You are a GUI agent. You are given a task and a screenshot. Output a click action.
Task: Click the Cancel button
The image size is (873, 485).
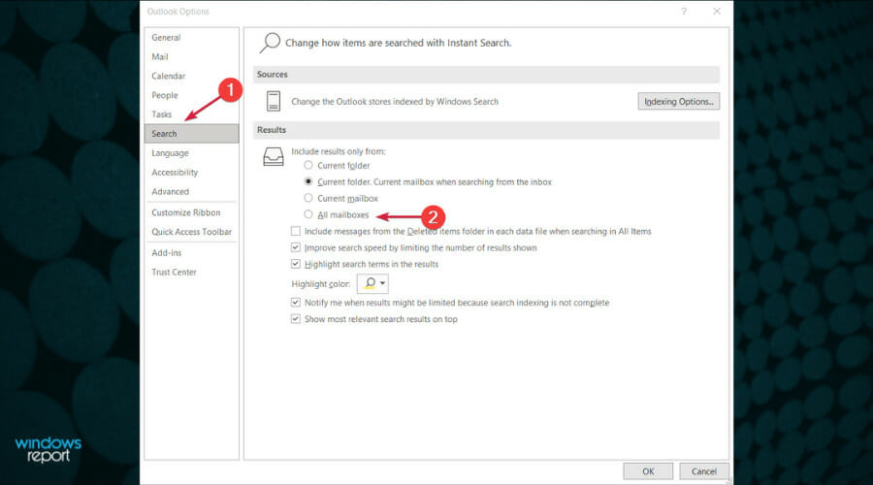704,471
